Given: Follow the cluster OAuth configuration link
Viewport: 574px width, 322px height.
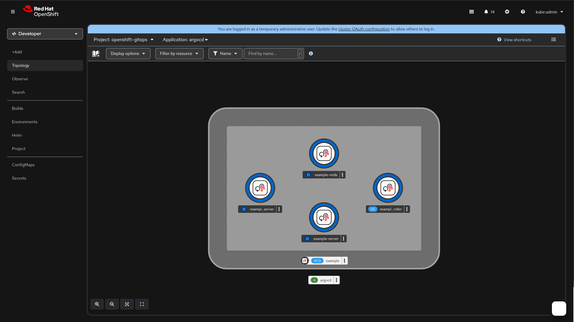Looking at the screenshot, I should pyautogui.click(x=364, y=29).
